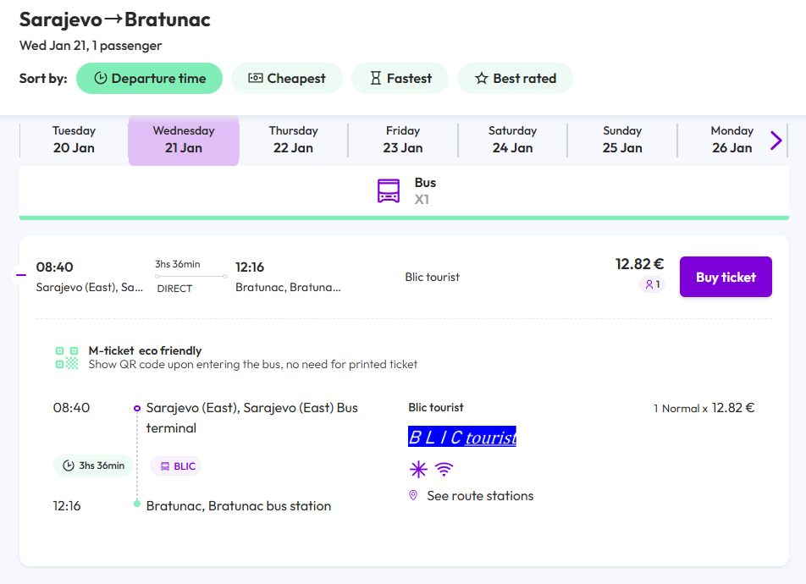Click the 12:16 arrival time in summary
This screenshot has height=584, width=806.
(x=249, y=267)
